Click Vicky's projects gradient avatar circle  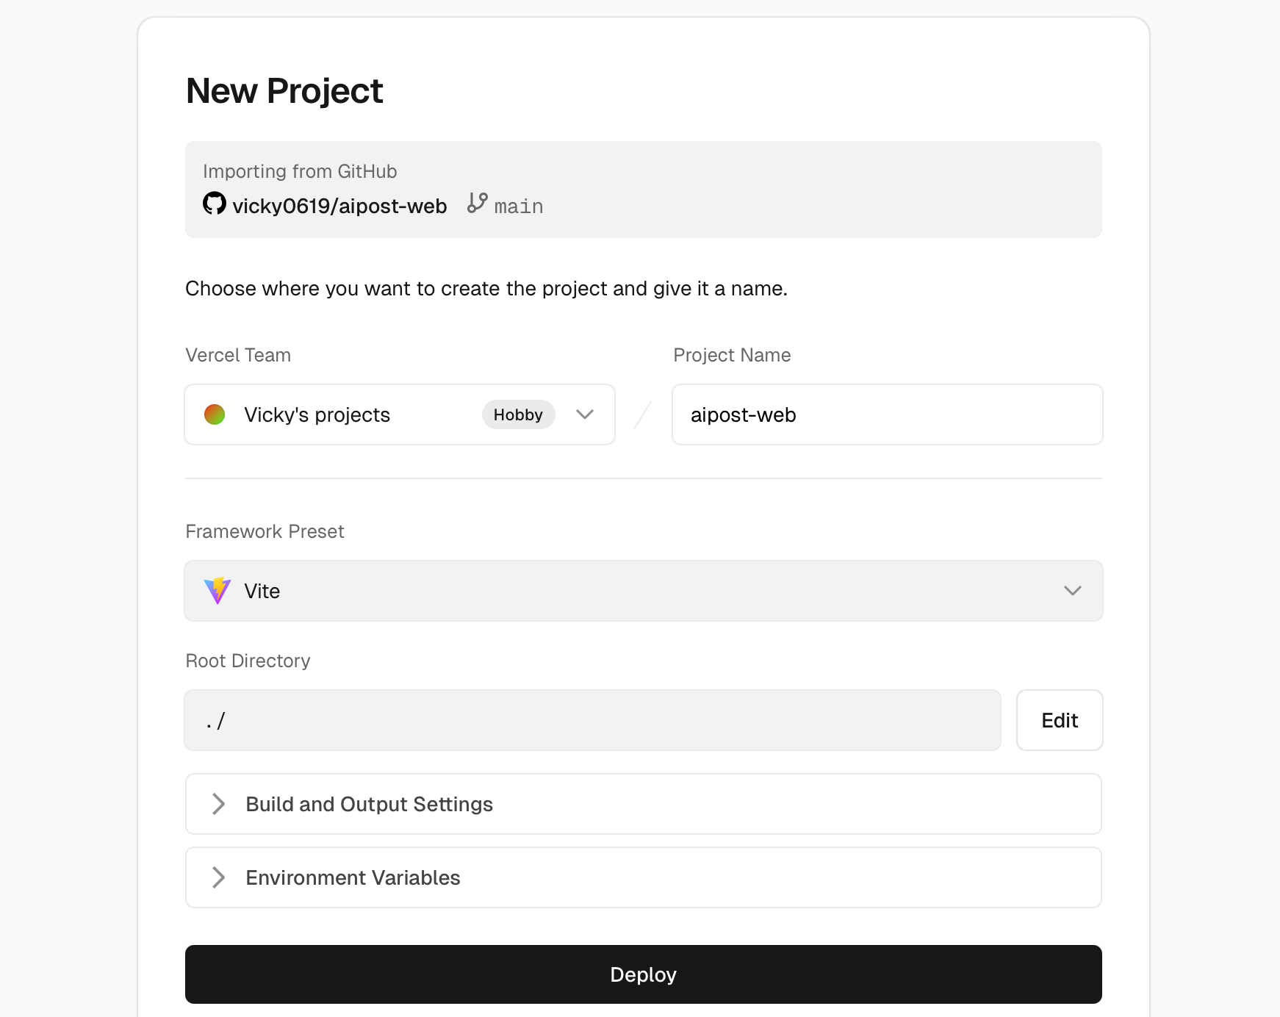pos(215,414)
